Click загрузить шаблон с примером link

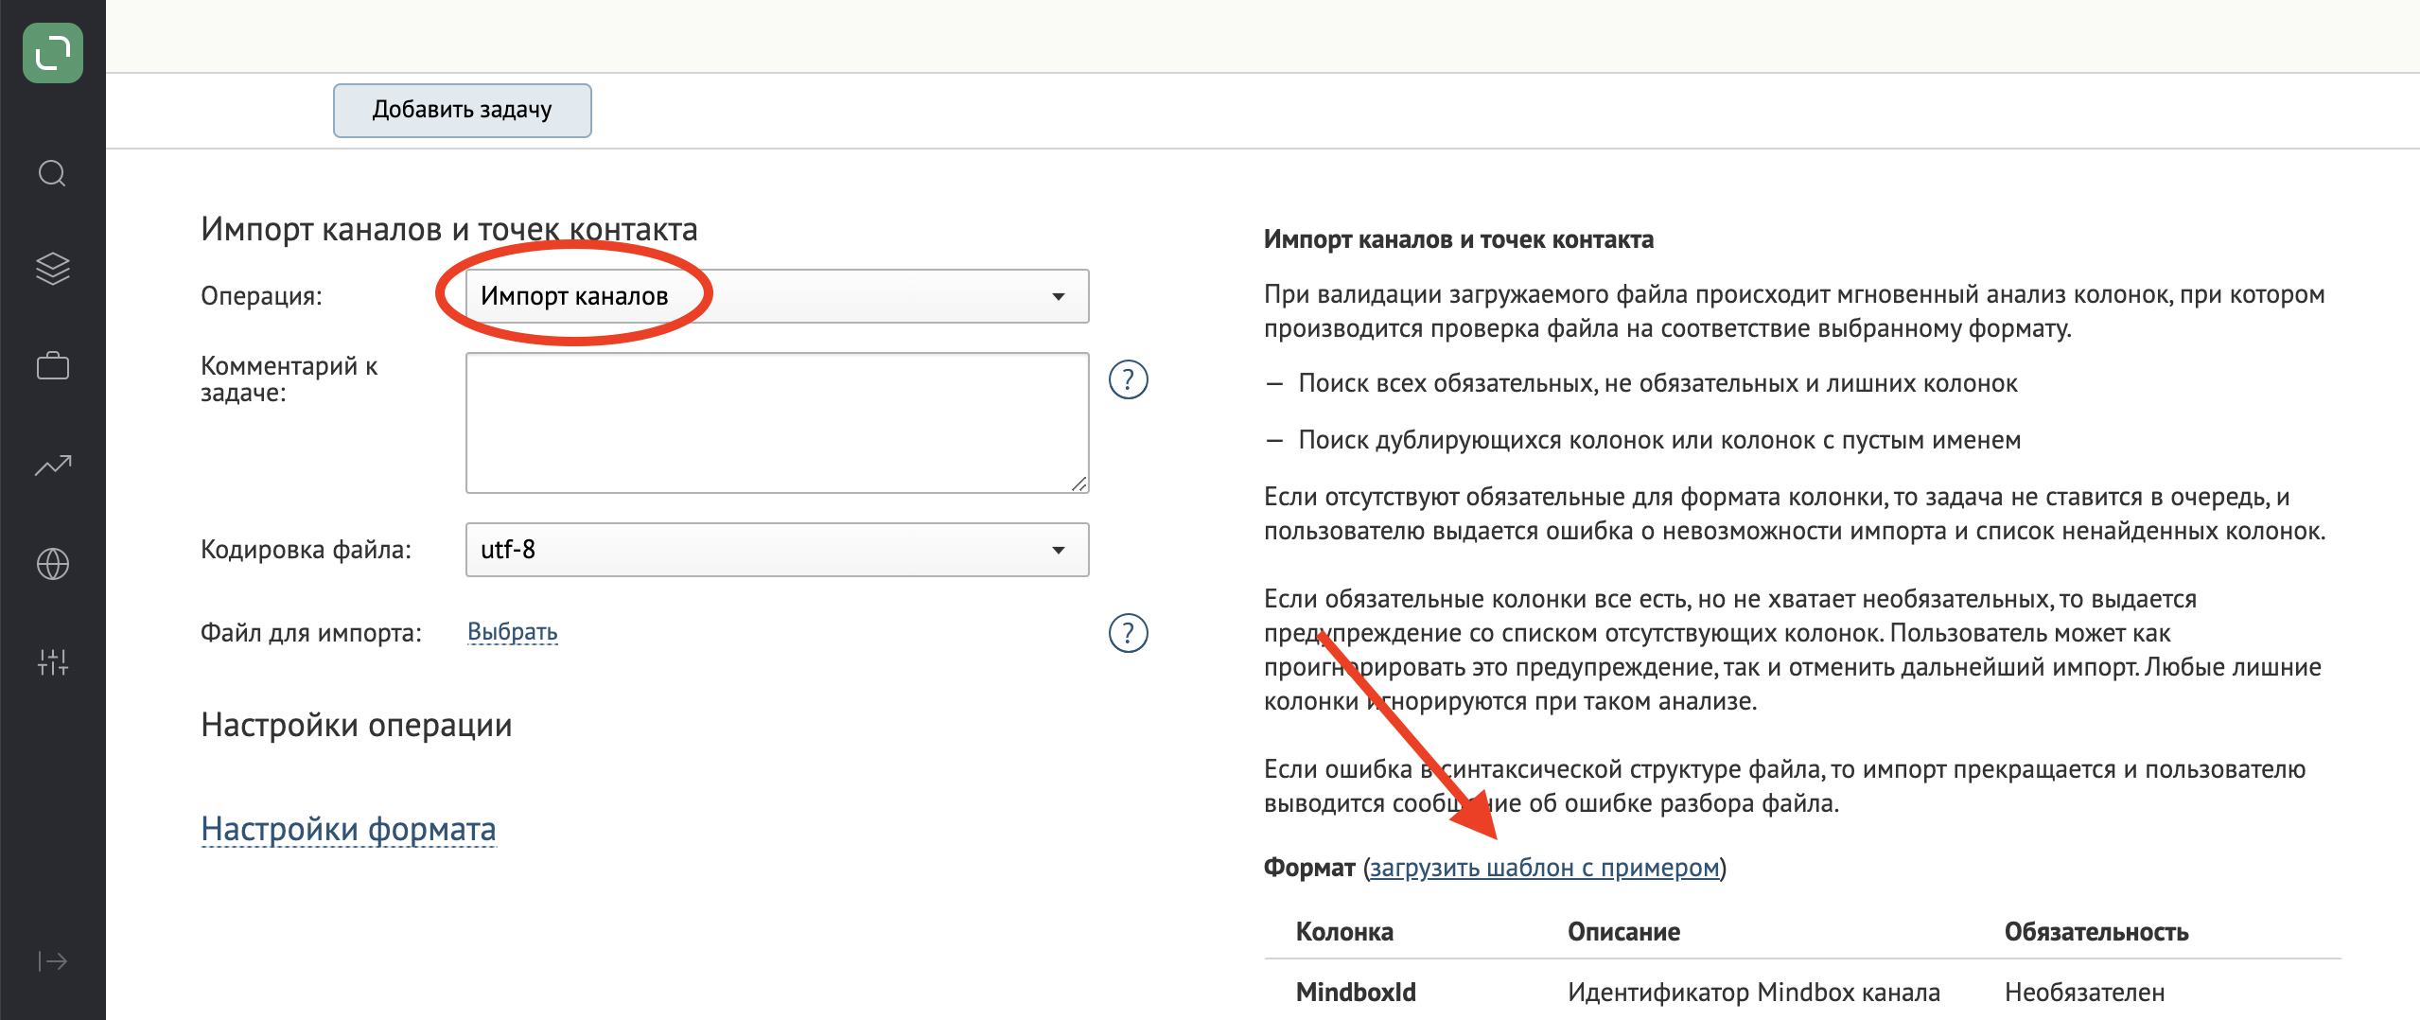click(x=1544, y=868)
